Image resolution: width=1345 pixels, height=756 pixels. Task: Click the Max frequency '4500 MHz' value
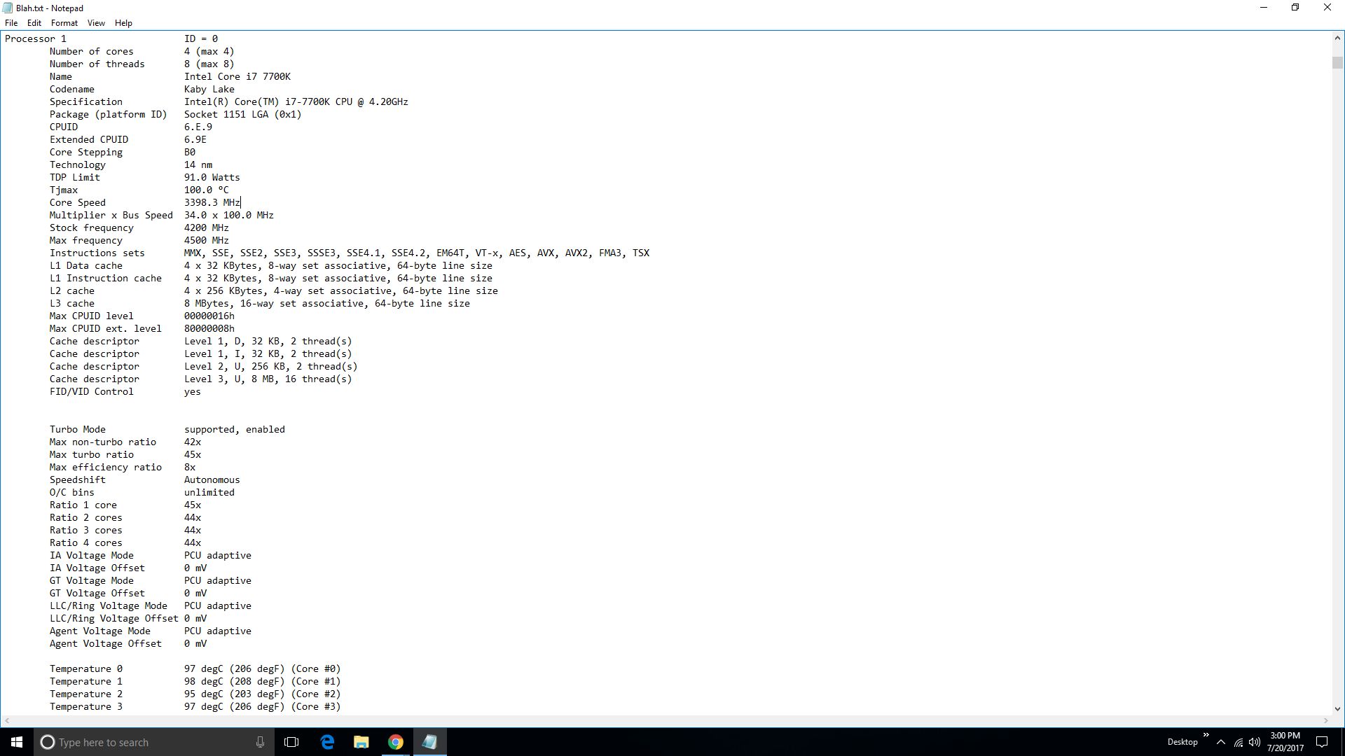(x=207, y=240)
